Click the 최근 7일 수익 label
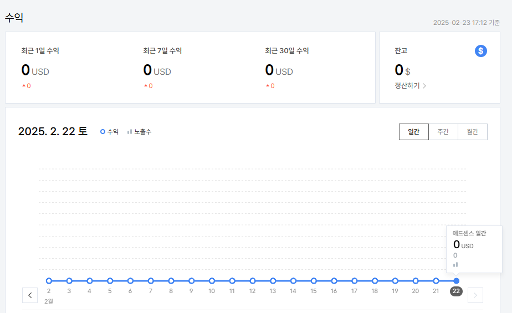This screenshot has width=512, height=313. click(162, 50)
